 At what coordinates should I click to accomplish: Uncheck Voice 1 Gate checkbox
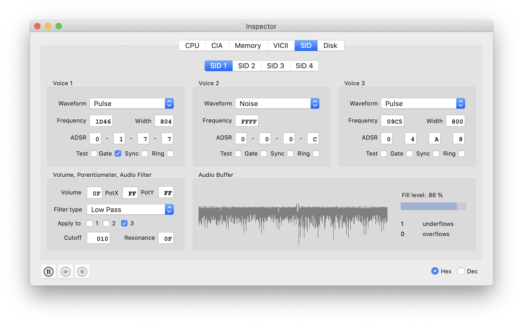click(x=118, y=153)
